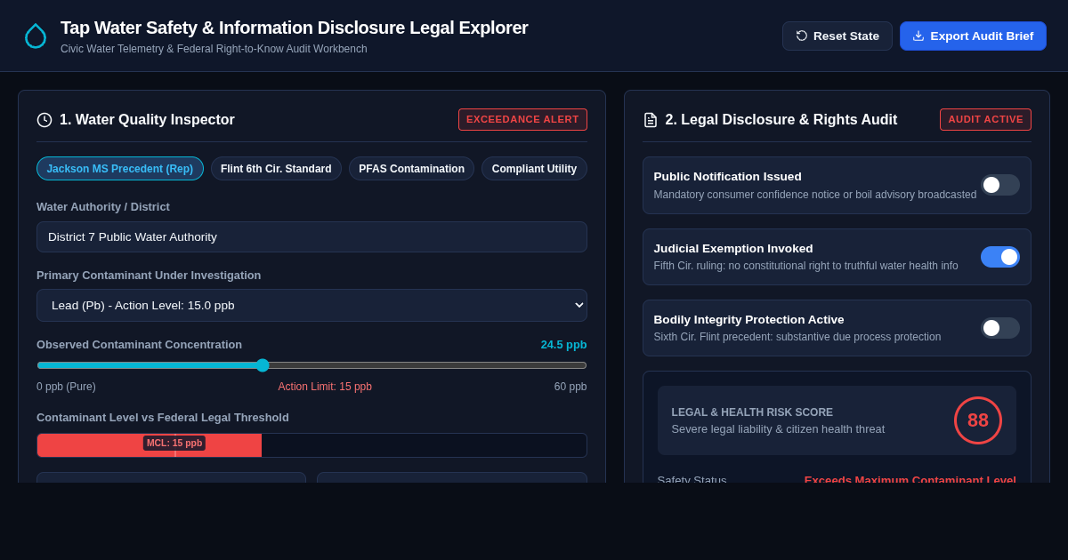The height and width of the screenshot is (560, 1068).
Task: Click the Water Authority / District input field
Action: point(311,236)
